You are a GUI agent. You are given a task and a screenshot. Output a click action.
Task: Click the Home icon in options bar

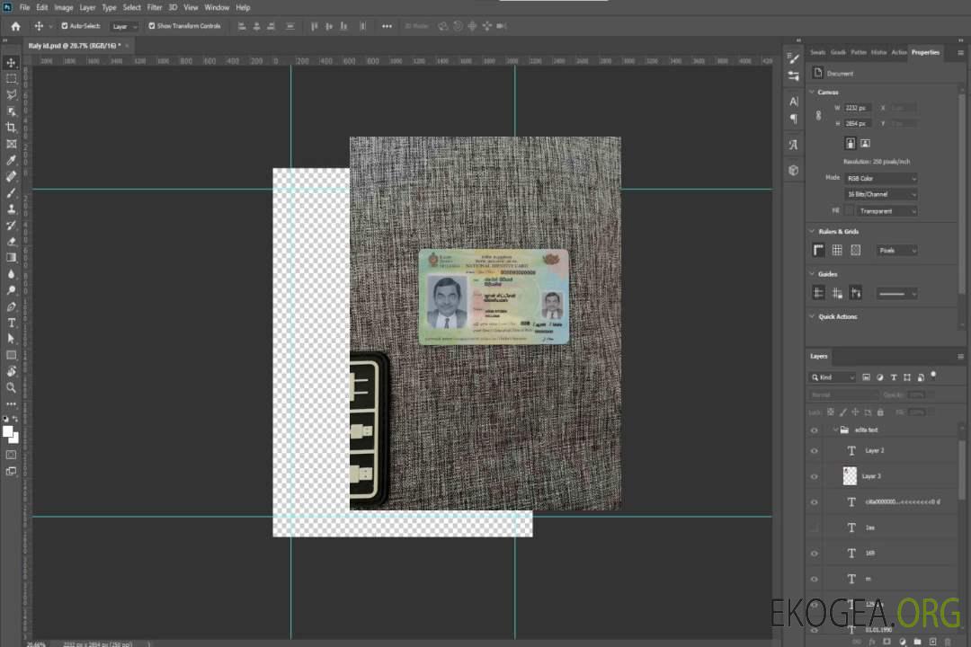[x=15, y=26]
